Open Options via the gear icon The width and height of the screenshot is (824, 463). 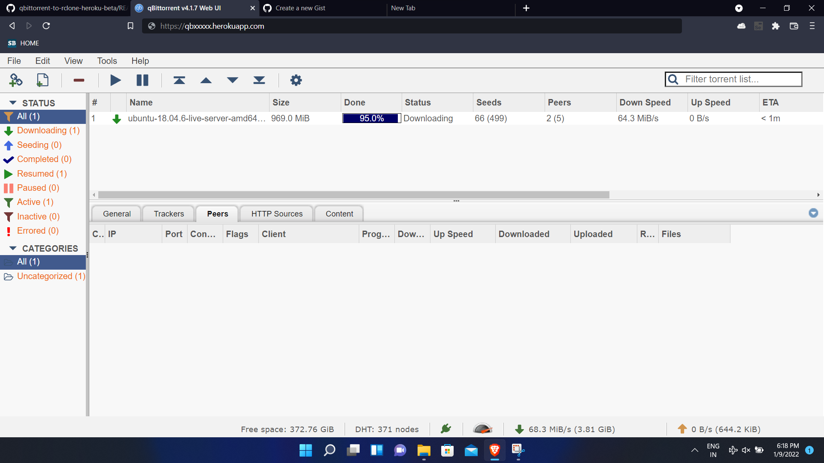[296, 80]
